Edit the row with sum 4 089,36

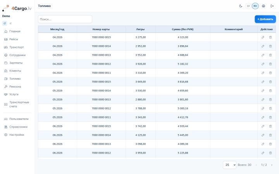click(x=263, y=144)
